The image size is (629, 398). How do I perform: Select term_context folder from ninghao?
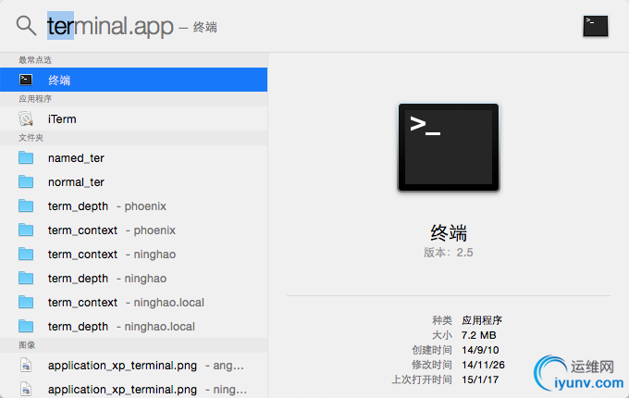(x=133, y=254)
